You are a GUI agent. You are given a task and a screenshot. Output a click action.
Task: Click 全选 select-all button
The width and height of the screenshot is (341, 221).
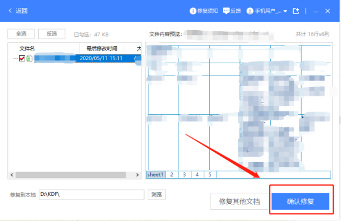[x=21, y=34]
